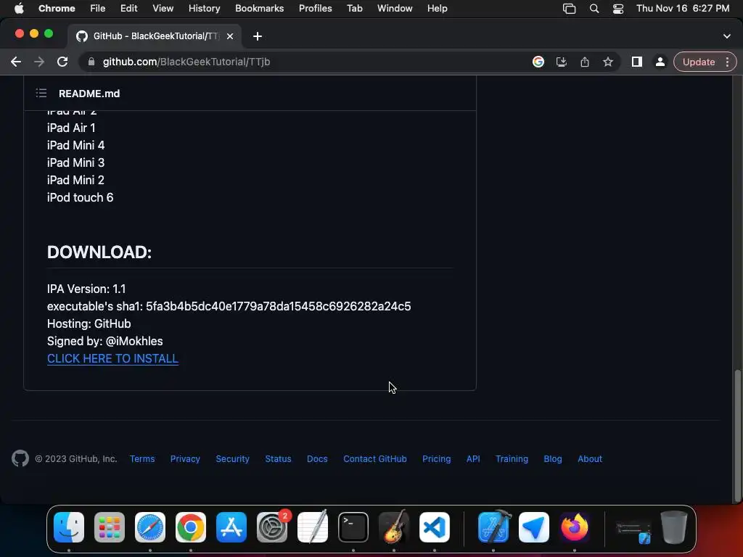Click the address bar URL field
Screen dimensions: 743x557
(303, 62)
